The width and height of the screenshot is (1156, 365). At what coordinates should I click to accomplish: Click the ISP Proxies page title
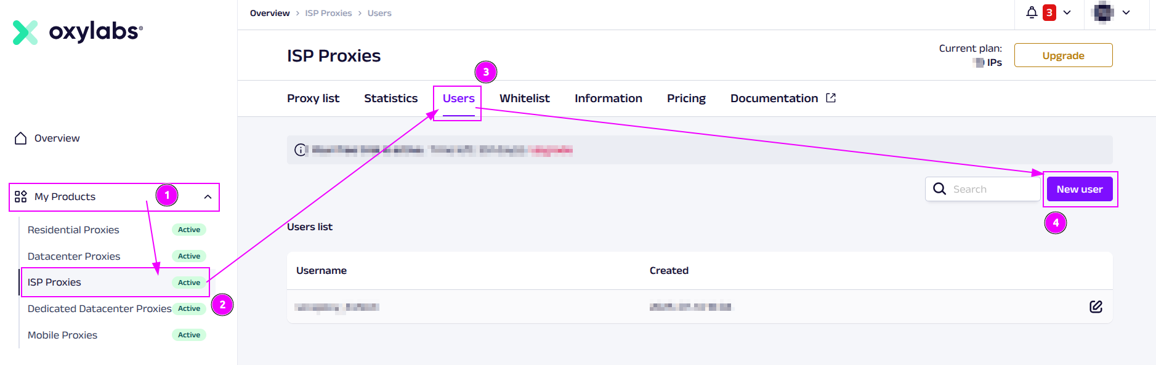coord(334,56)
